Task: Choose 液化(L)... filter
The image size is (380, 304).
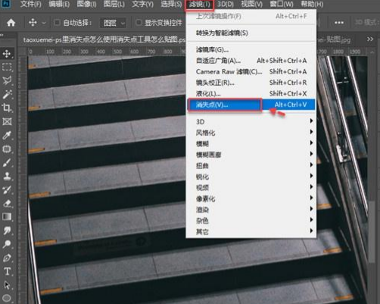Action: click(251, 94)
